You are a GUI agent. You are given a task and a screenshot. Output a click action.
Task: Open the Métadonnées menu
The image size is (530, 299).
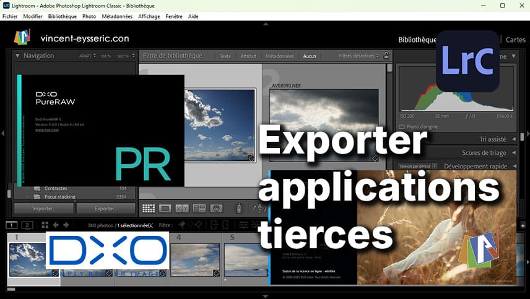pos(117,16)
